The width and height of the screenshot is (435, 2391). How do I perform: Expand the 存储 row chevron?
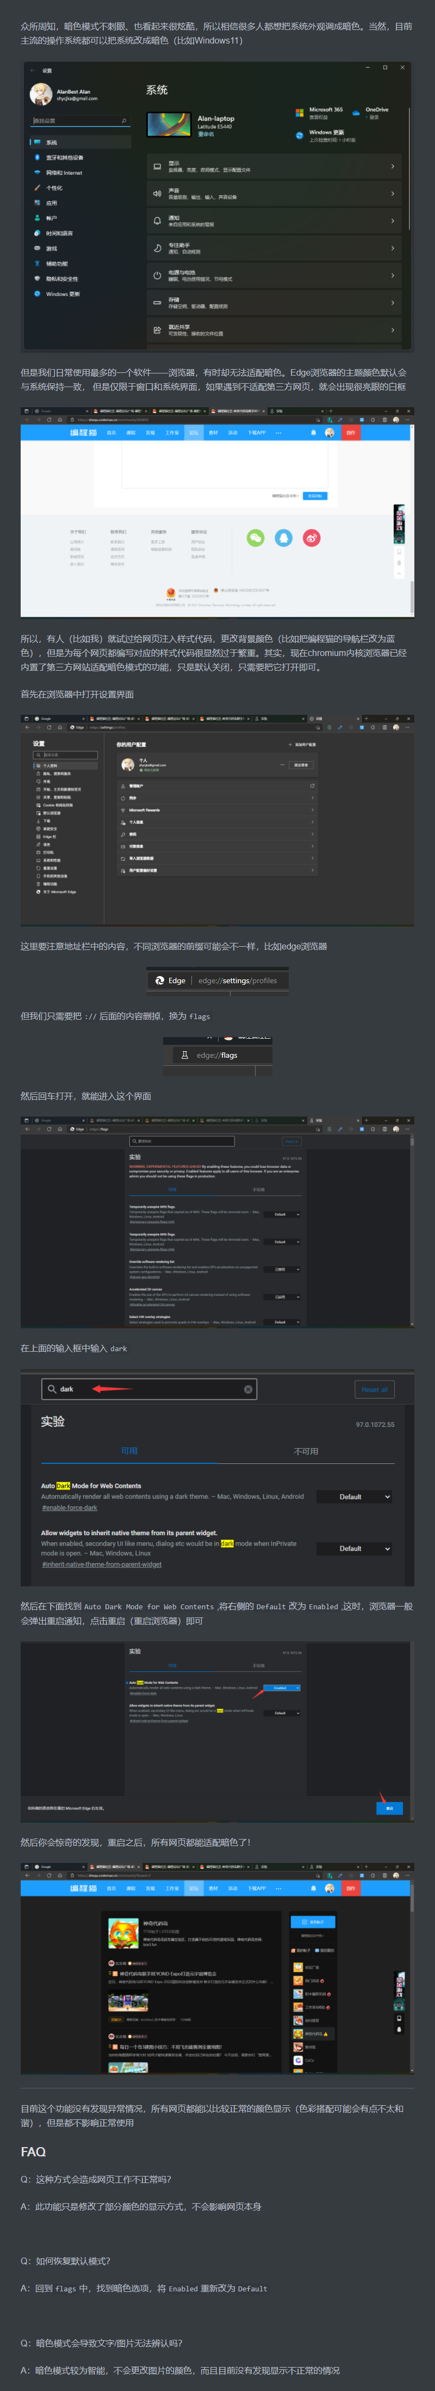pyautogui.click(x=393, y=303)
